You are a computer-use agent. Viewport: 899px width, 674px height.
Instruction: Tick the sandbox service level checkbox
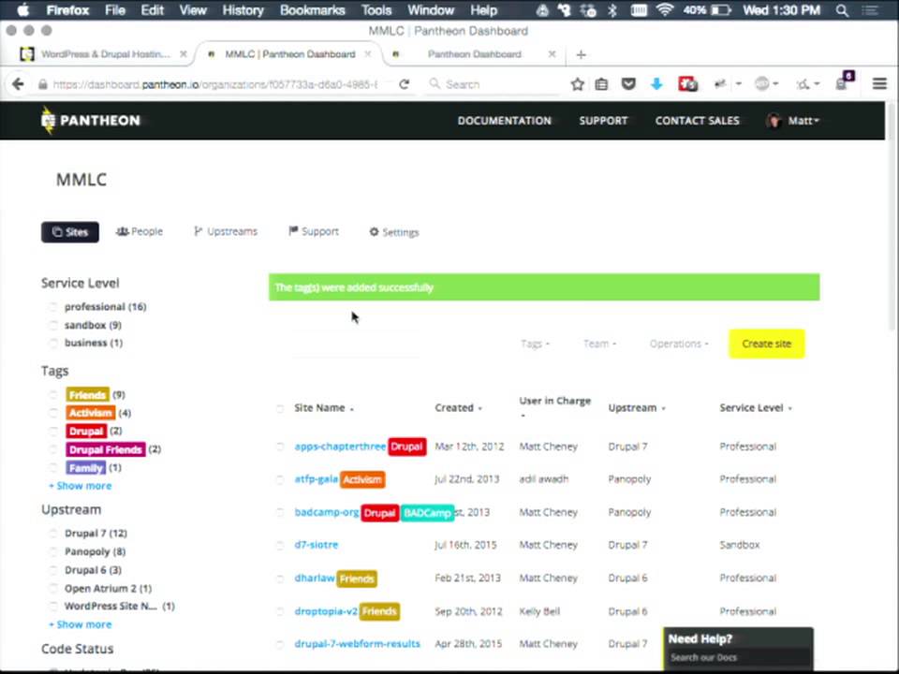coord(52,326)
